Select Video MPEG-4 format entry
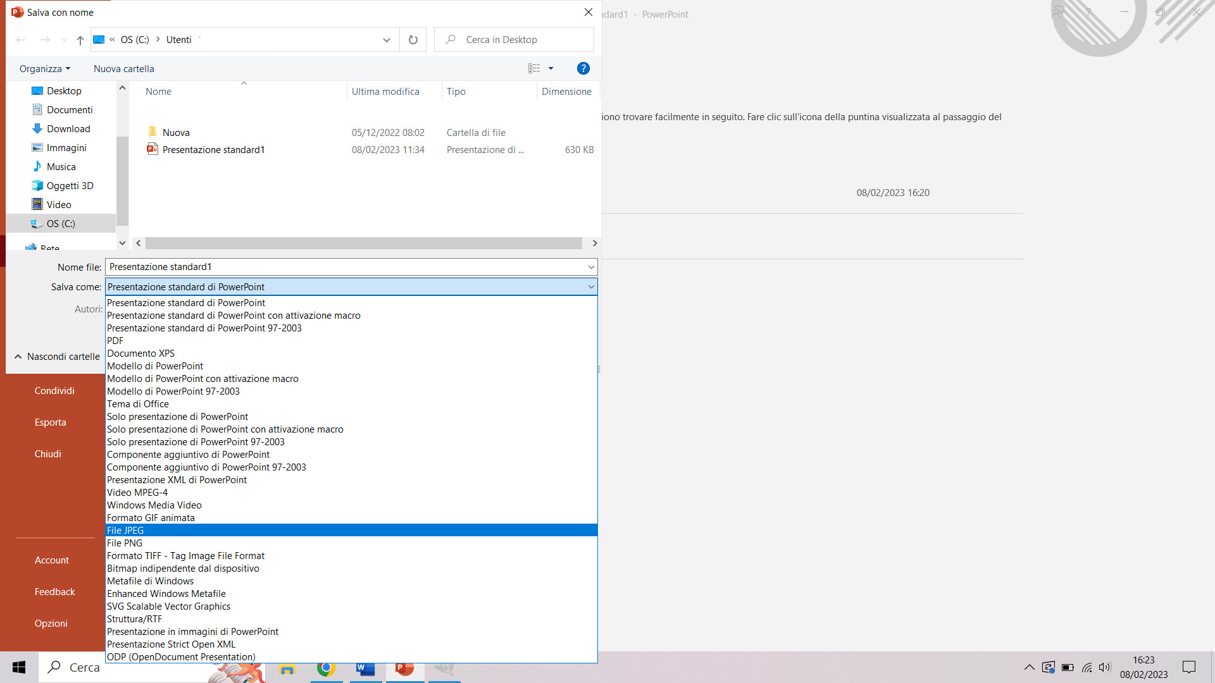Image resolution: width=1215 pixels, height=683 pixels. pos(137,493)
